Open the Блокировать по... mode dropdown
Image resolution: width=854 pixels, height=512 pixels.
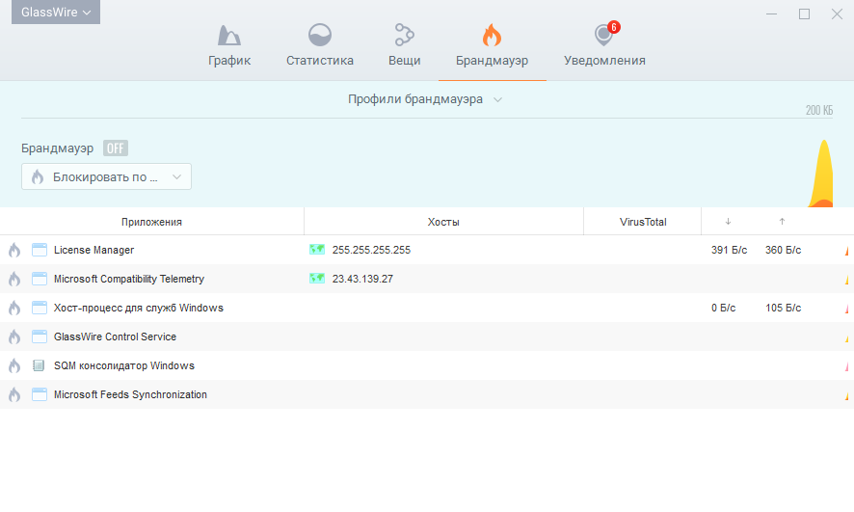point(106,176)
